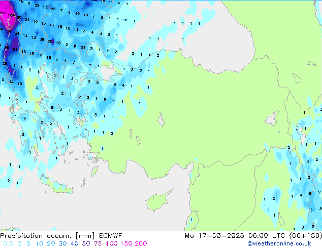Select the 0.5 legend value
The height and width of the screenshot is (248, 322).
click(x=8, y=244)
